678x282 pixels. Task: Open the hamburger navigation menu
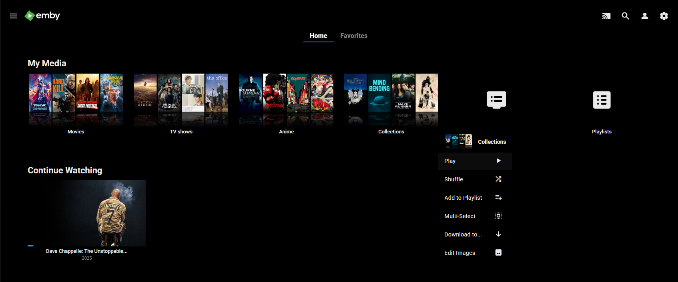tap(13, 16)
